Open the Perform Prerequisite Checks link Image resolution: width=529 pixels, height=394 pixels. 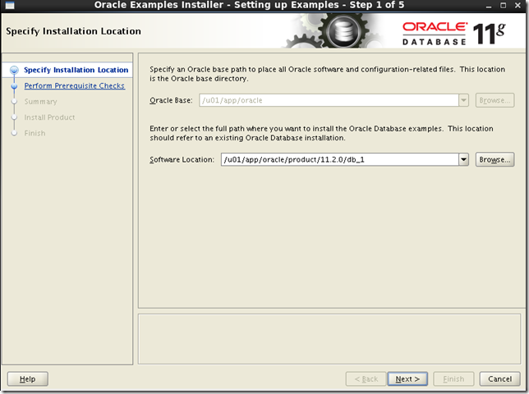click(x=74, y=85)
